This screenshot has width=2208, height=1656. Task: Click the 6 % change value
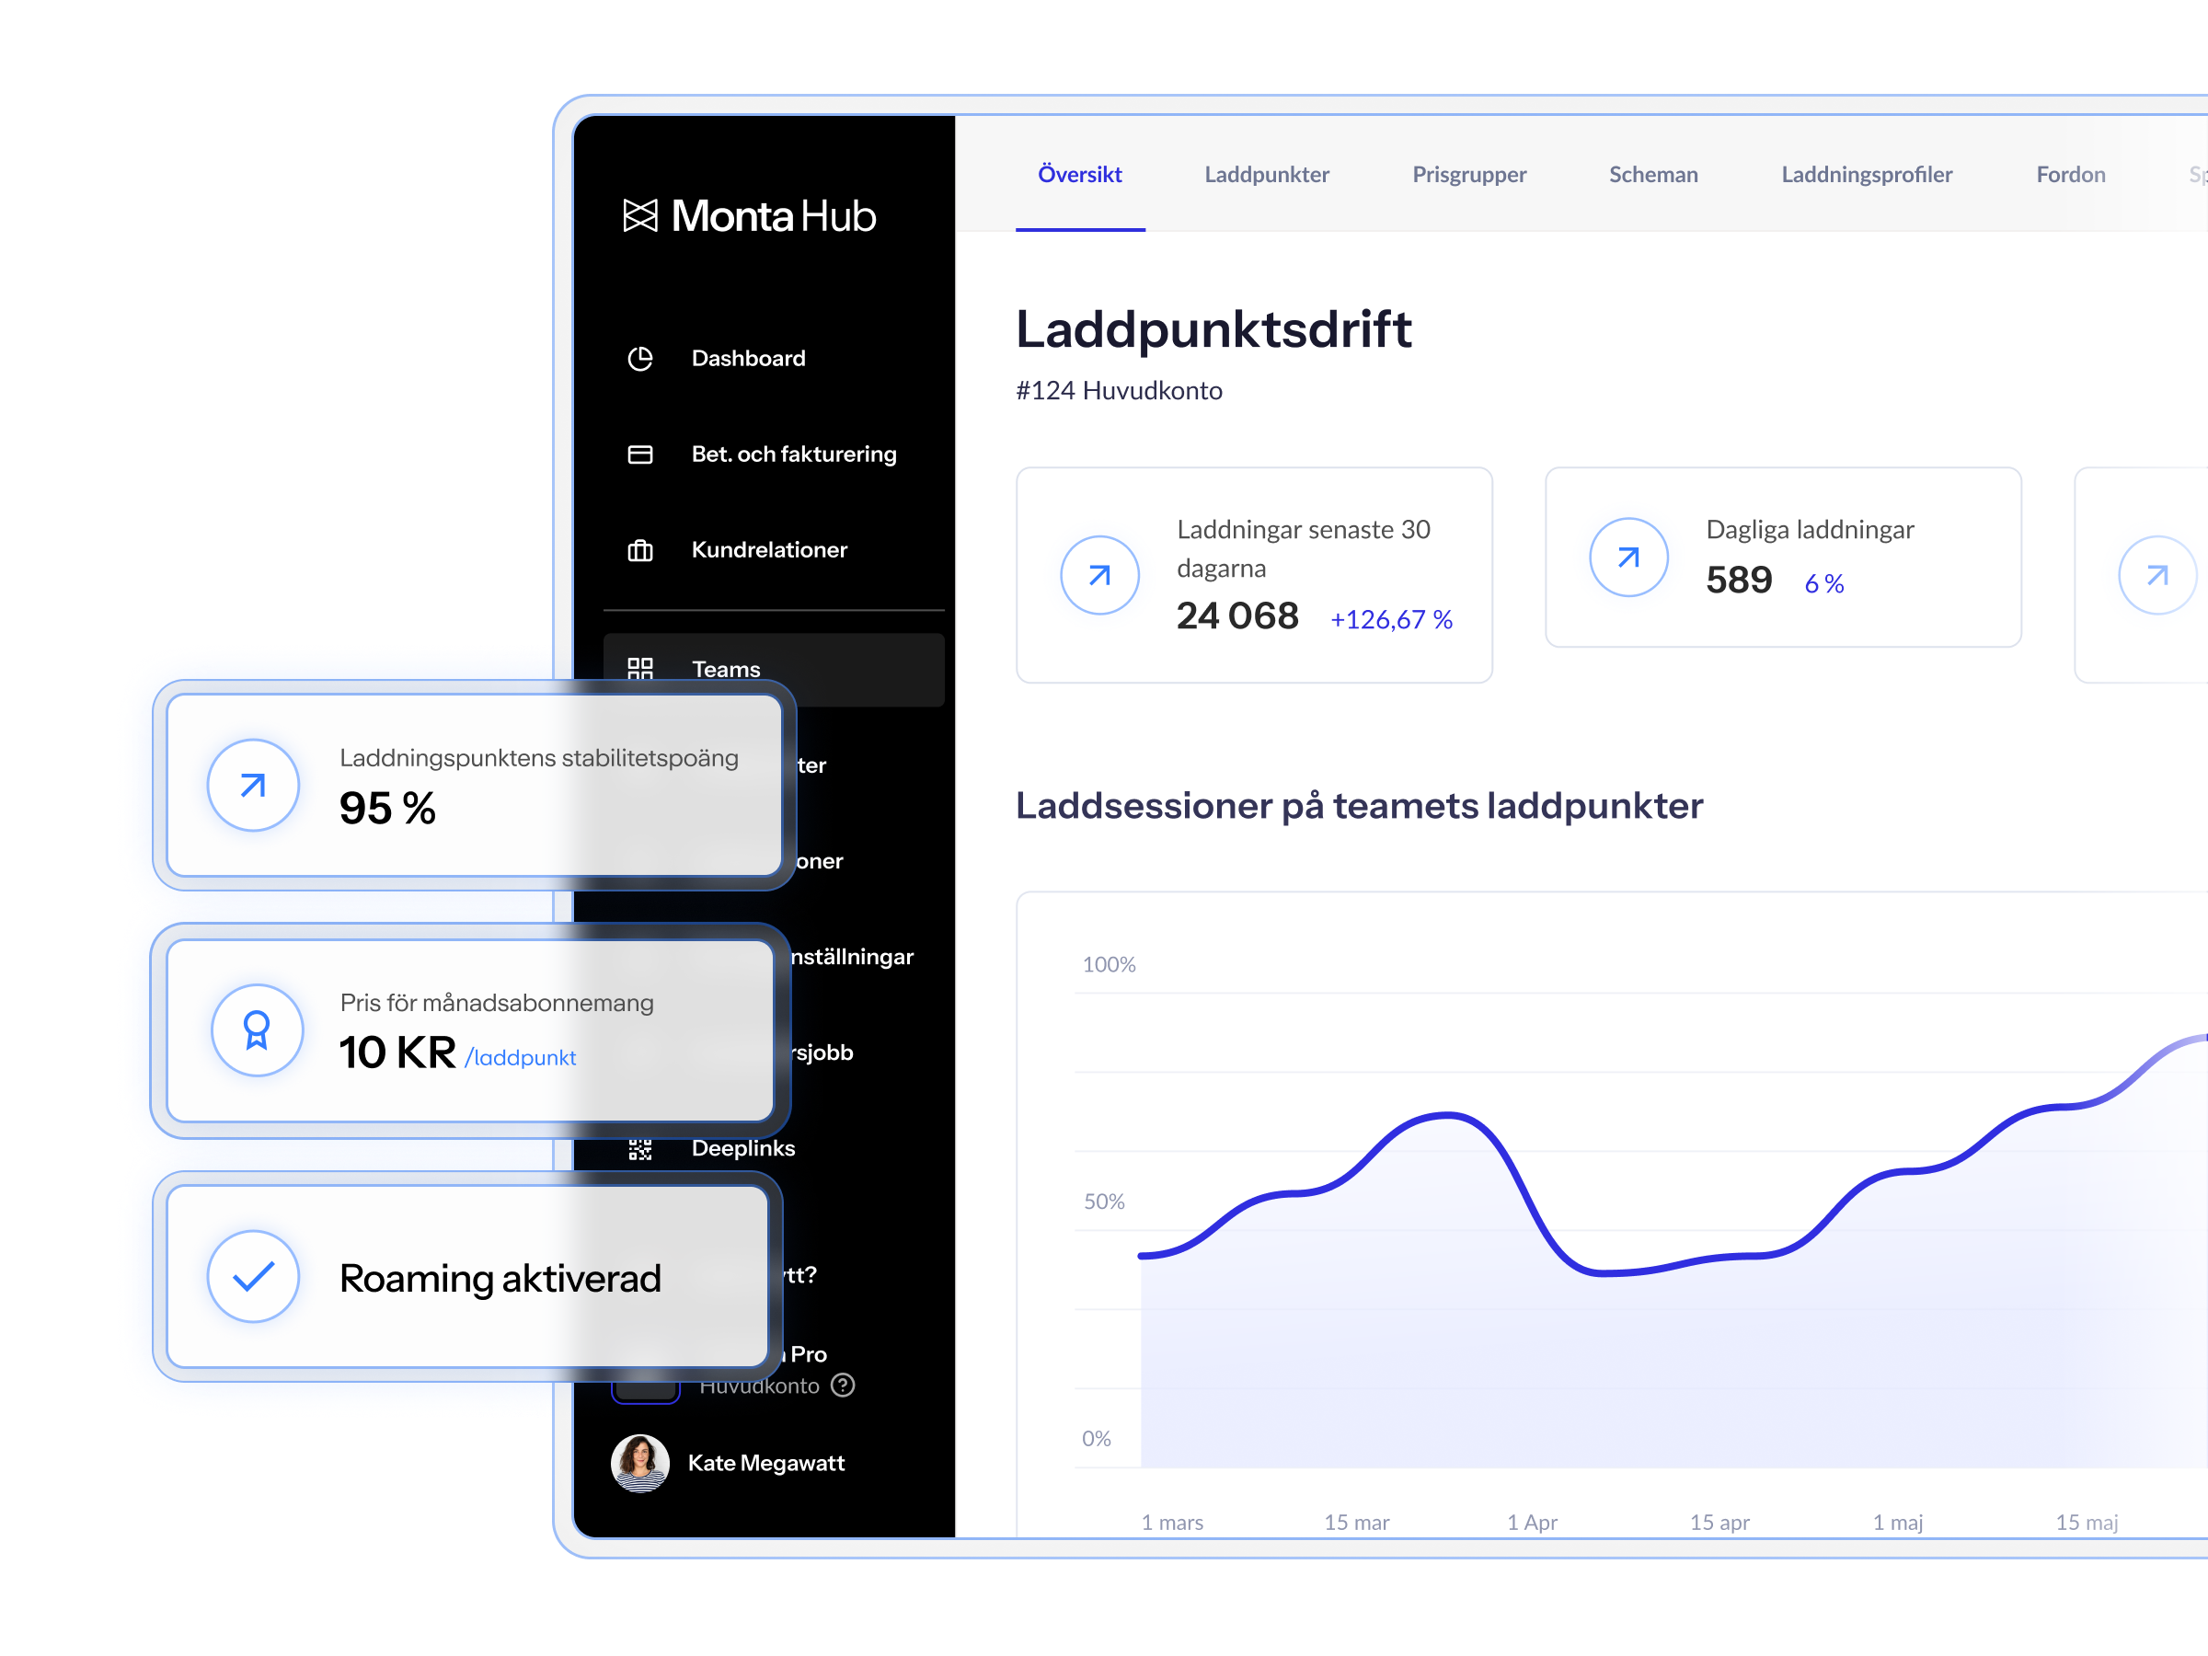pos(1824,584)
